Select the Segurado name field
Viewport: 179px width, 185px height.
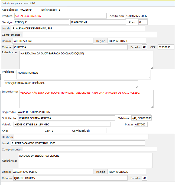click(84, 112)
